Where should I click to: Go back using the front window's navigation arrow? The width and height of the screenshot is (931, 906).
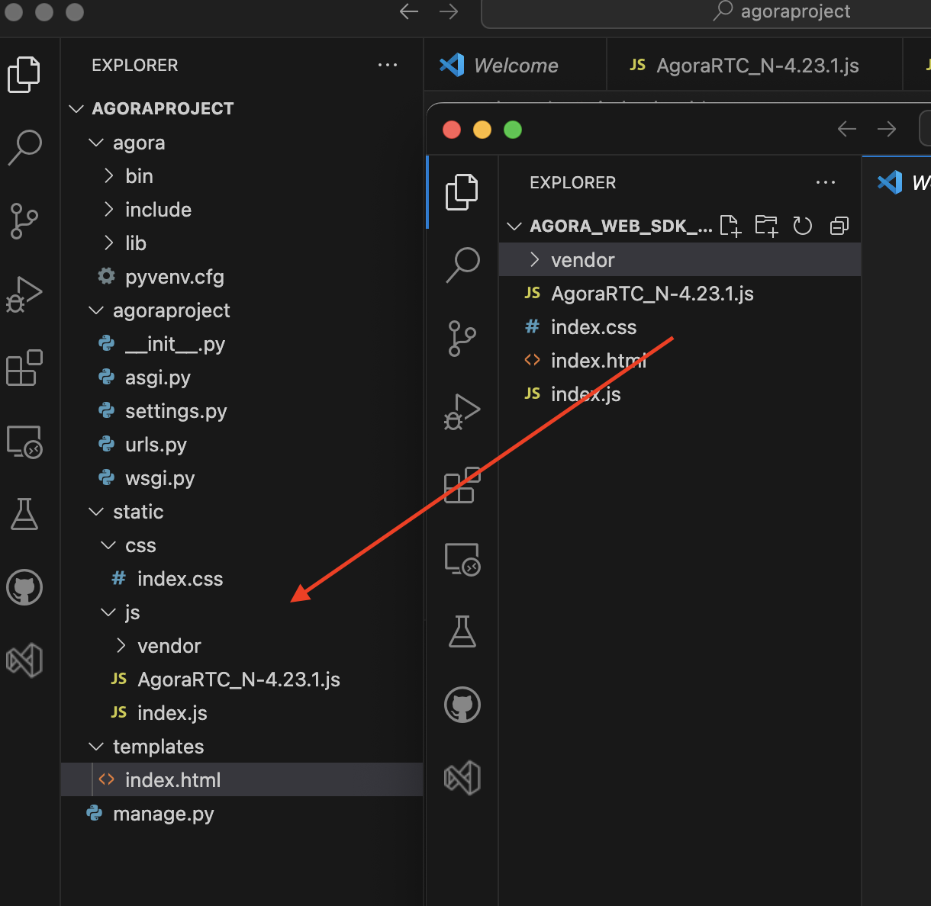(x=847, y=129)
